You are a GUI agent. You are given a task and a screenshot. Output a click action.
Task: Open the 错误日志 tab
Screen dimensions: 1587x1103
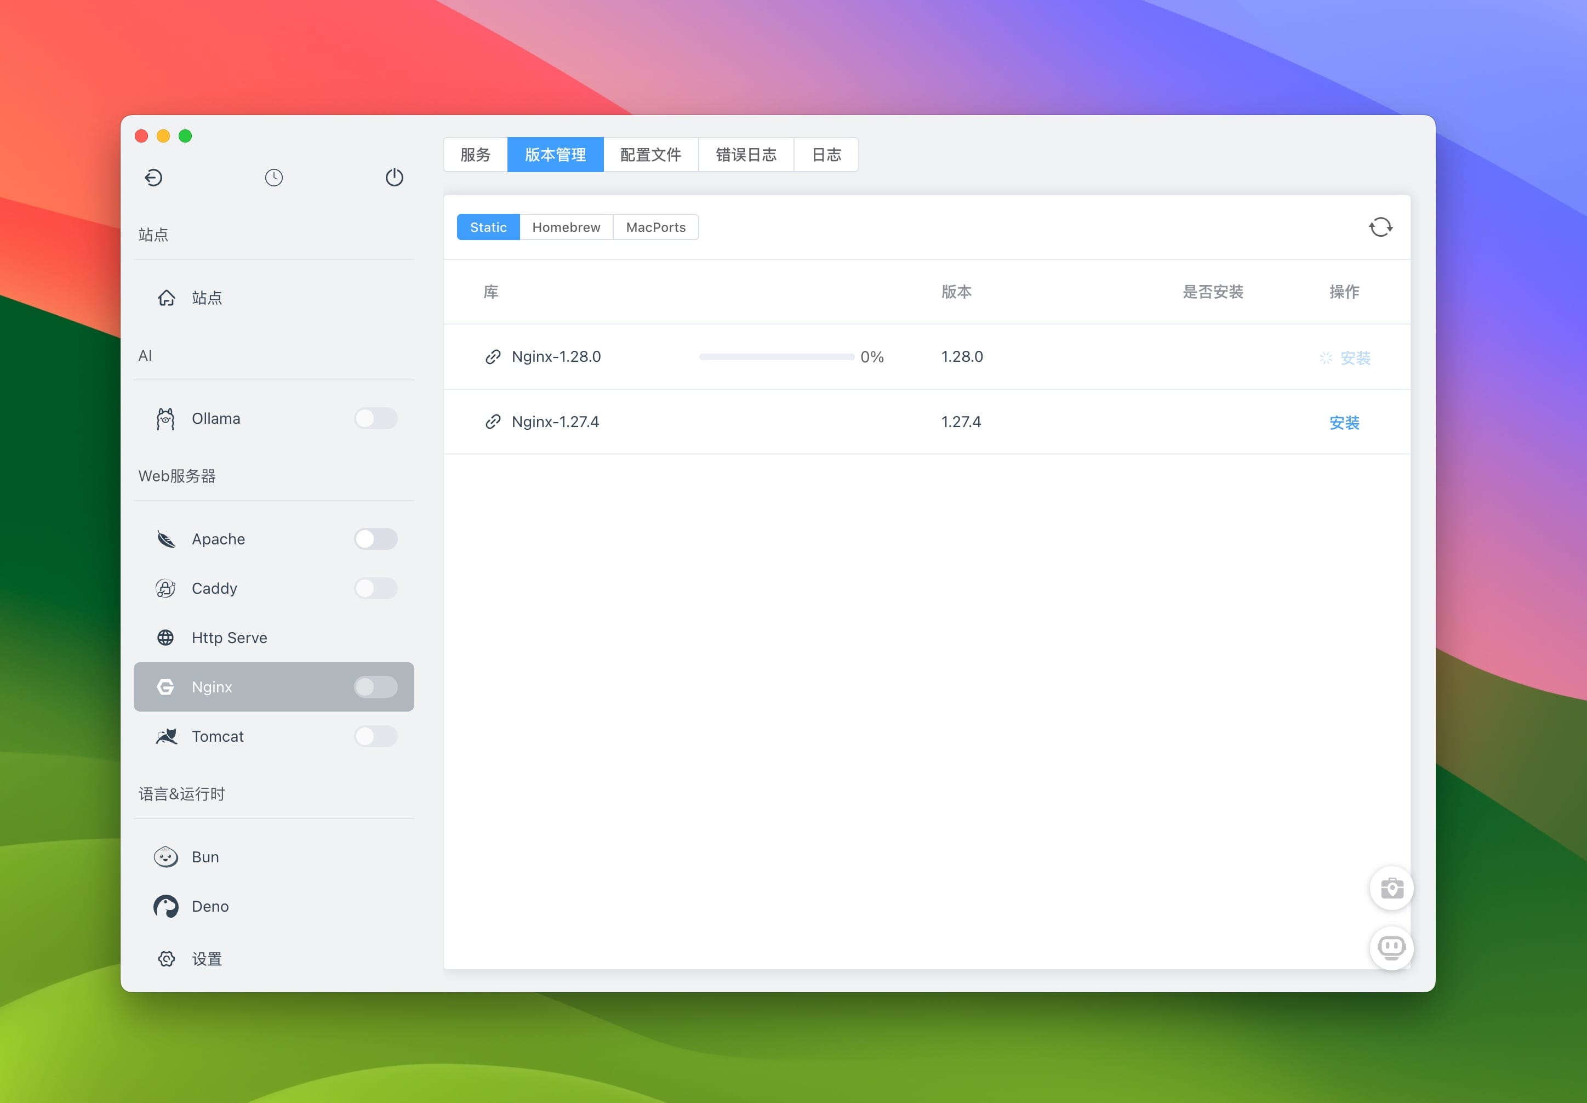click(x=746, y=155)
